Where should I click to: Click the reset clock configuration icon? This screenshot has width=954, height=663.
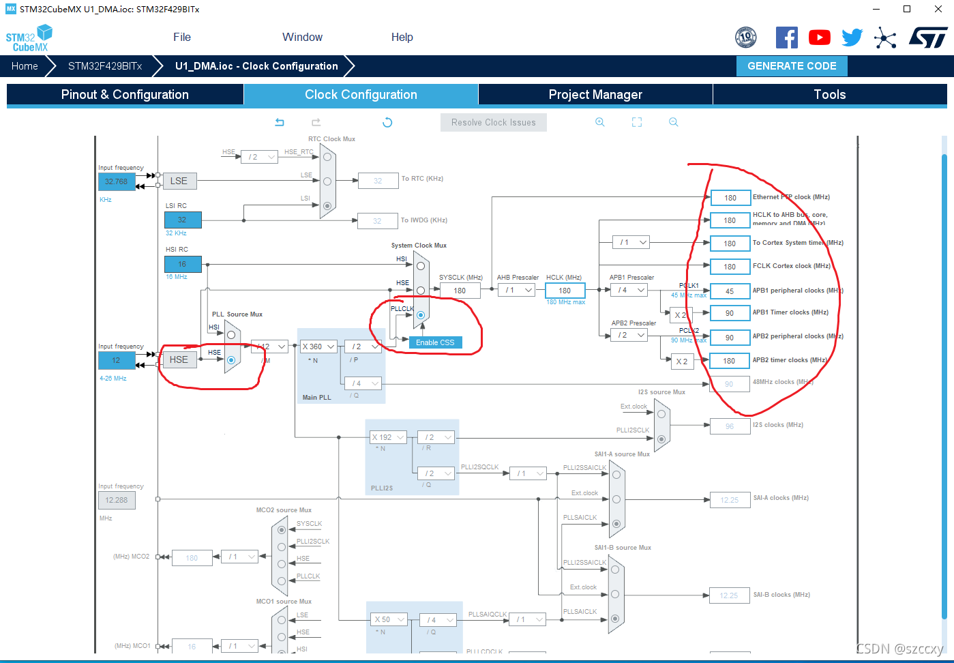tap(387, 122)
